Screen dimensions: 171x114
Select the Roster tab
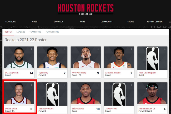click(8, 32)
